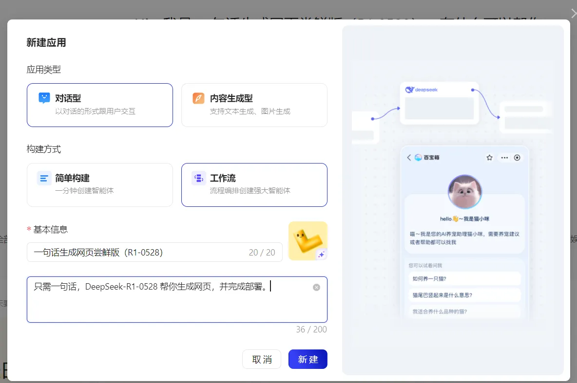Click the 取消 button

(262, 359)
